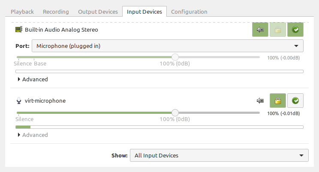The width and height of the screenshot is (319, 172).
Task: Open the Port dropdown for microphone
Action: click(167, 46)
